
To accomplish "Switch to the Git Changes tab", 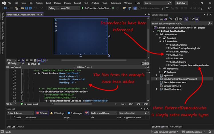I will pos(176,127).
